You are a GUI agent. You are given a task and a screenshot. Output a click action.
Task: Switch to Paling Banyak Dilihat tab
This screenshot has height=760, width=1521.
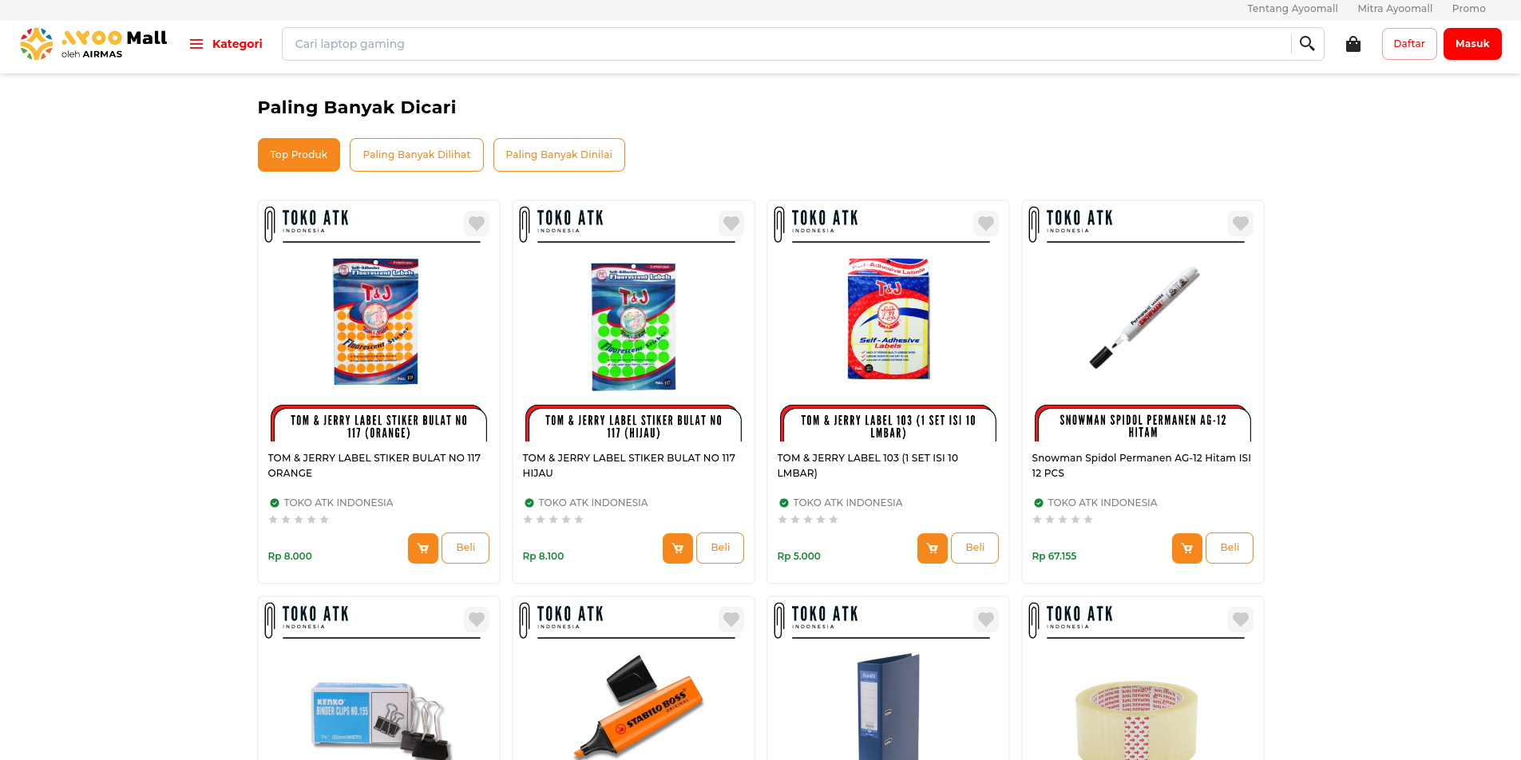pos(416,155)
